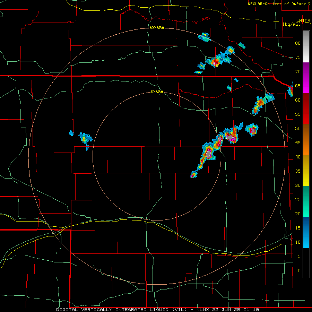Screen dimensions: 312x312
Task: Click the 75 value on the VIL scale
Action: click(298, 57)
